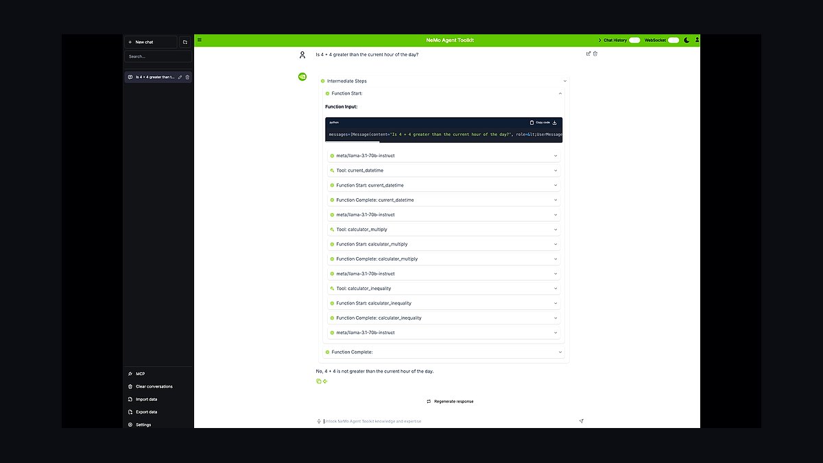Toggle the Chat History switch
Viewport: 823px width, 463px height.
pyautogui.click(x=634, y=40)
